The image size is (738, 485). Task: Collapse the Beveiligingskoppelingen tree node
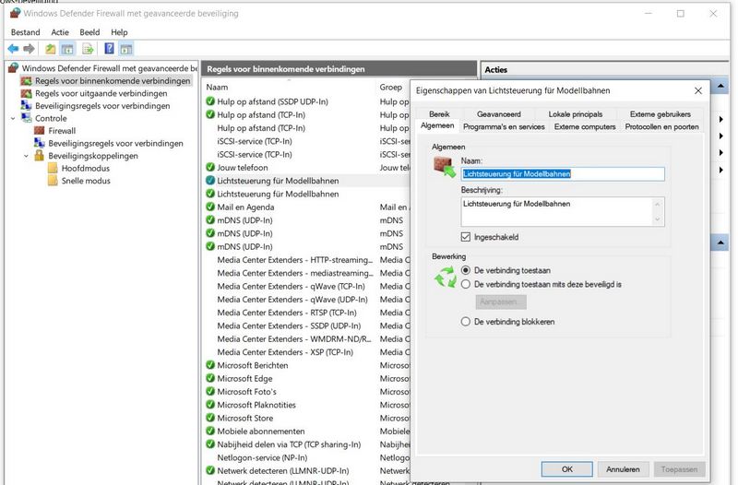27,156
